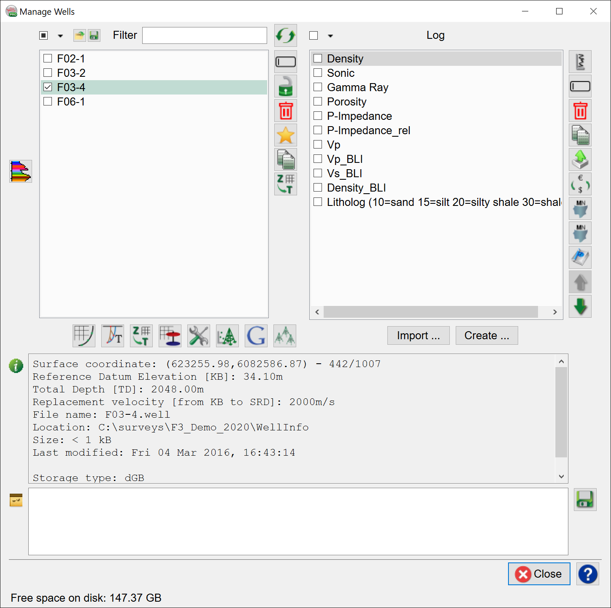Check the F02-1 well checkbox
The height and width of the screenshot is (608, 611).
tap(48, 59)
